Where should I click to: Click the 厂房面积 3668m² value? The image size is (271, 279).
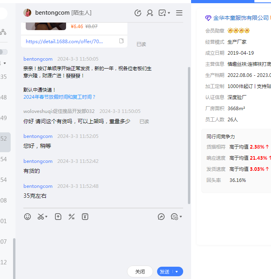[x=236, y=108]
